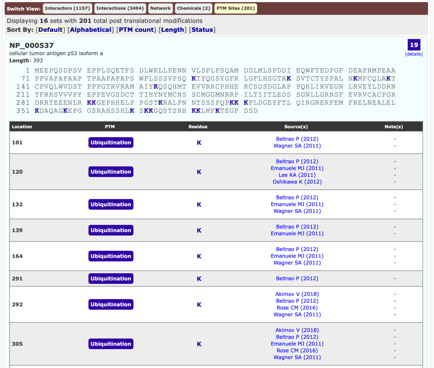Image resolution: width=434 pixels, height=368 pixels.
Task: Click the NP_000537 heading
Action: tap(31, 46)
